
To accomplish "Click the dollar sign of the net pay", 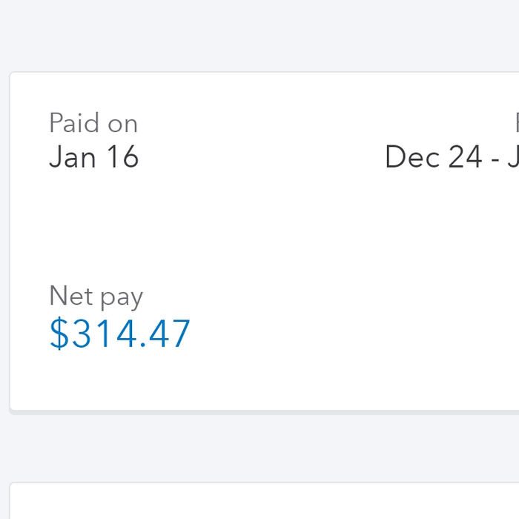I will click(59, 334).
